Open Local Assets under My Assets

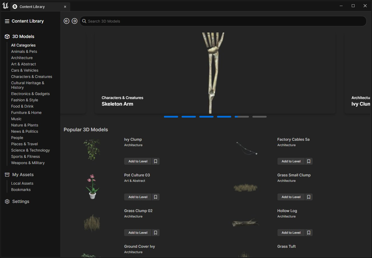pos(22,183)
